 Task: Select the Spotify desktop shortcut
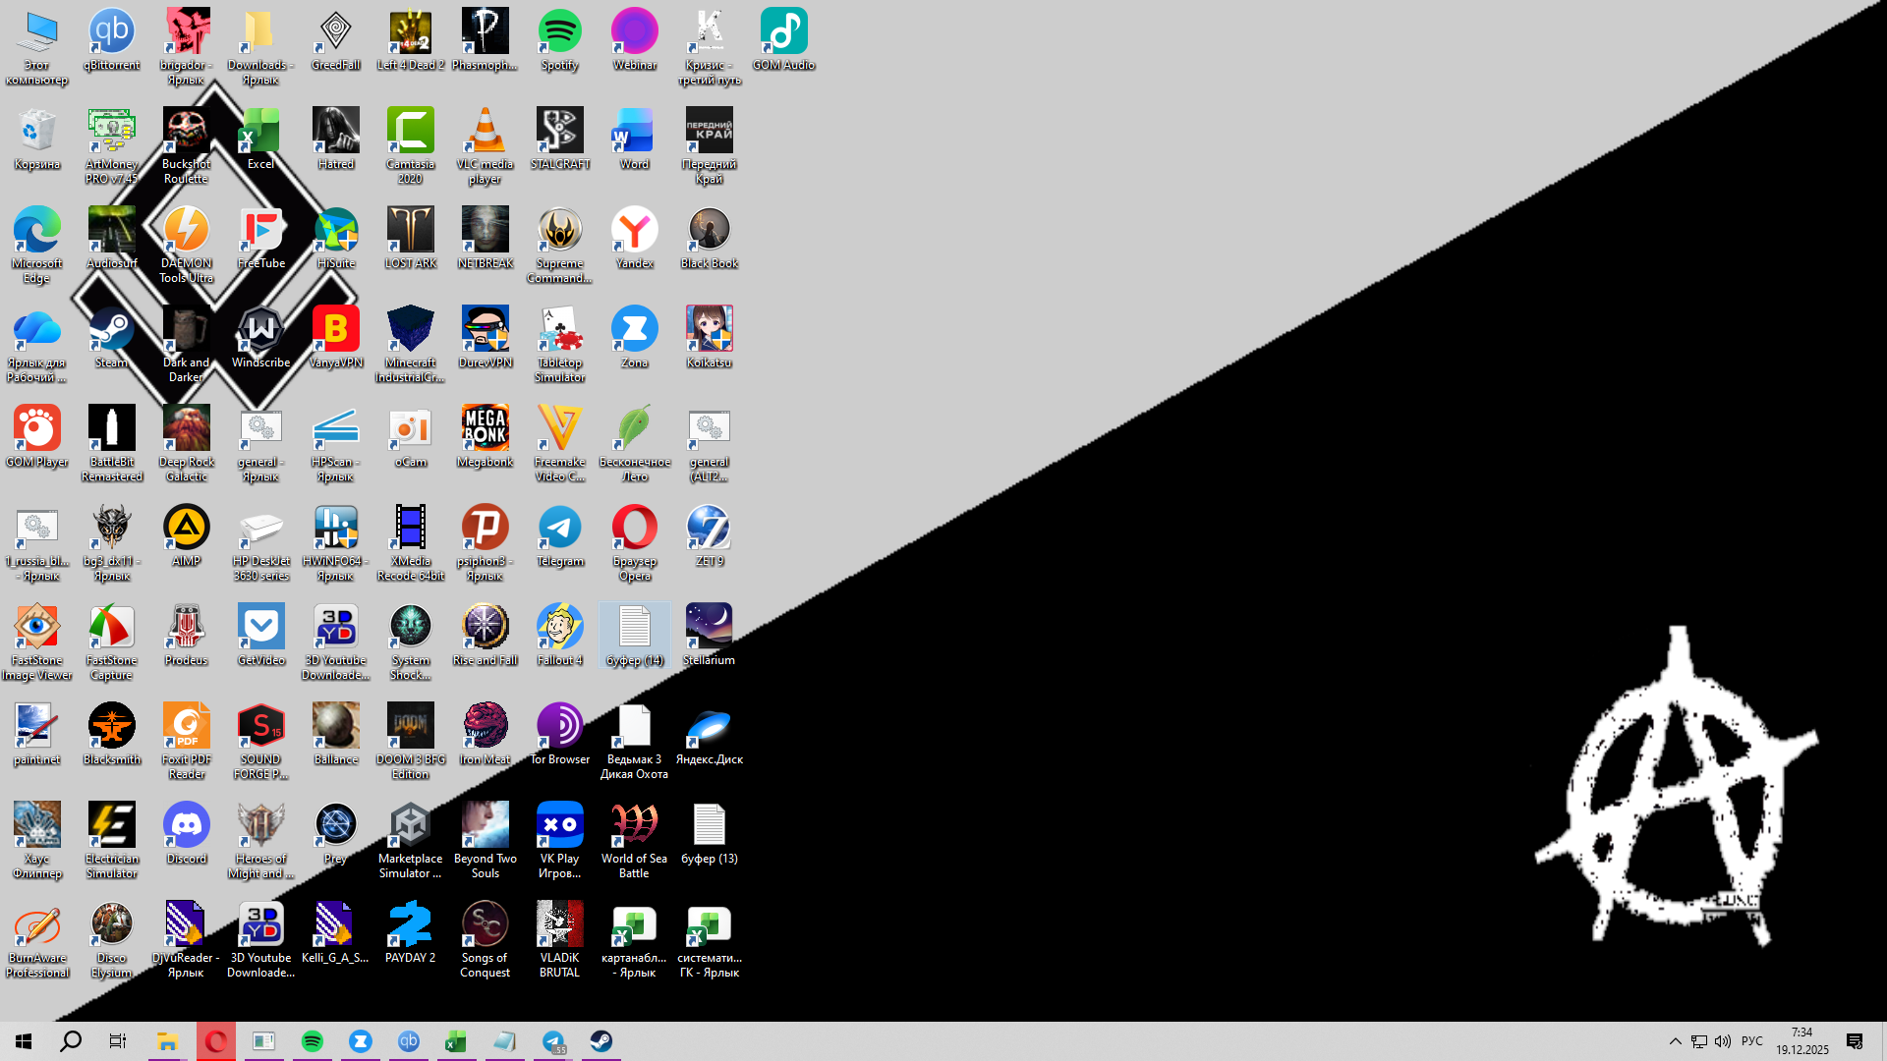click(x=559, y=33)
